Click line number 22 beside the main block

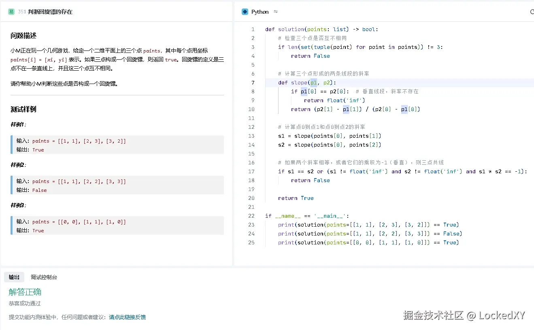251,216
